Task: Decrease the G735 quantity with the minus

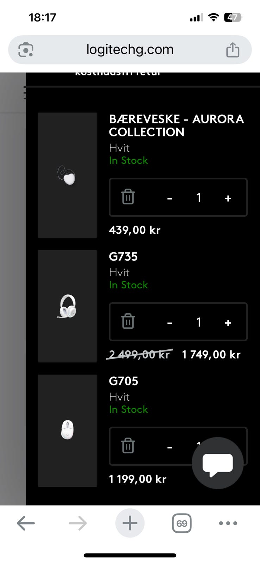Action: click(x=170, y=323)
